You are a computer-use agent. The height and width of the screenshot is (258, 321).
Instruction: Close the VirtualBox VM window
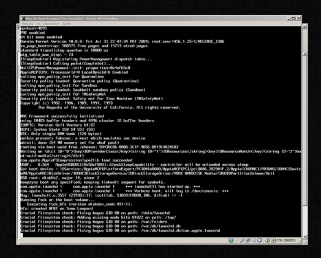click(x=298, y=18)
